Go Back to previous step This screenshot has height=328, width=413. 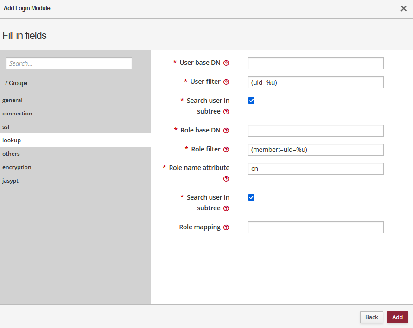pyautogui.click(x=371, y=317)
